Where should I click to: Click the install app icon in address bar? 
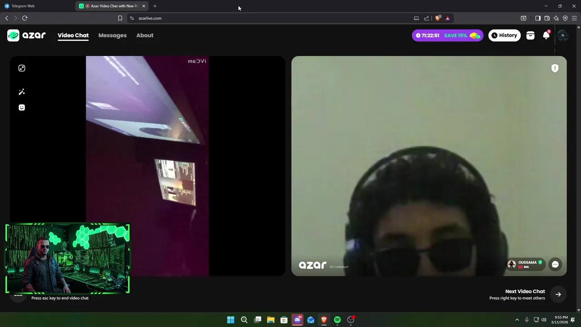click(416, 18)
